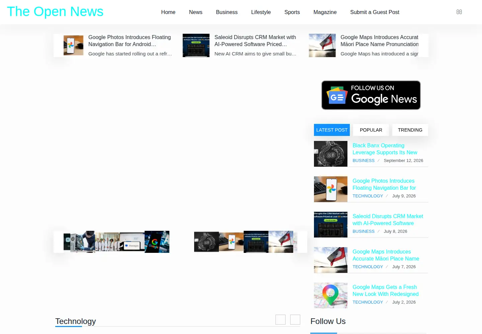Select lab coats team thumbnail in left carousel
This screenshot has height=334, width=482.
107,242
